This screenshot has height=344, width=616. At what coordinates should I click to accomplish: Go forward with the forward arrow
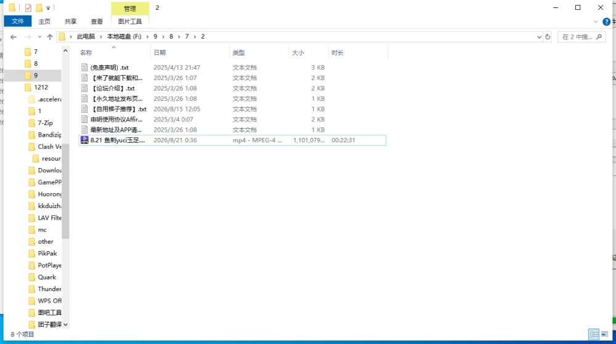28,37
